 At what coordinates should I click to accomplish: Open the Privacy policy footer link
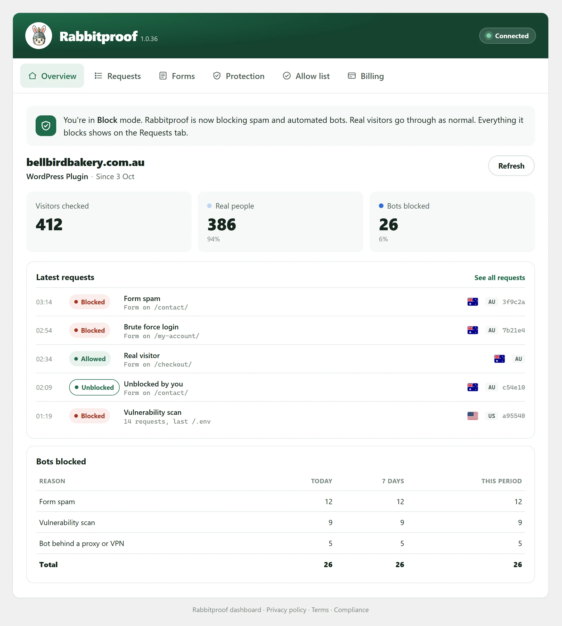point(286,610)
